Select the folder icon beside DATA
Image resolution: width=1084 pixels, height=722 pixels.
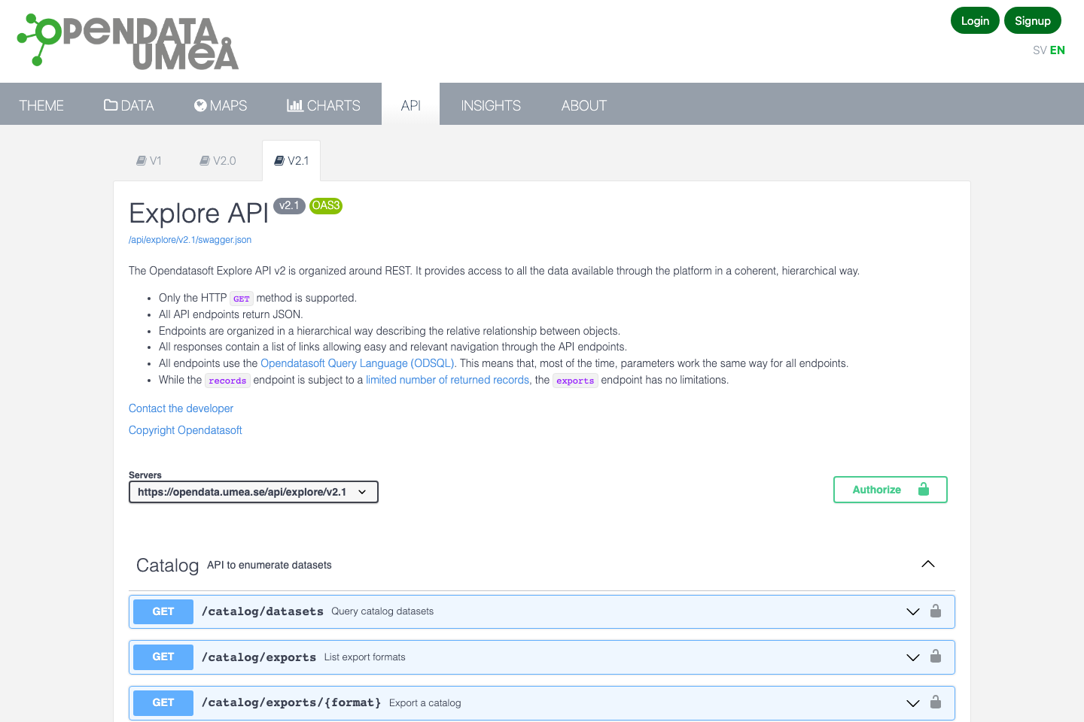coord(110,105)
